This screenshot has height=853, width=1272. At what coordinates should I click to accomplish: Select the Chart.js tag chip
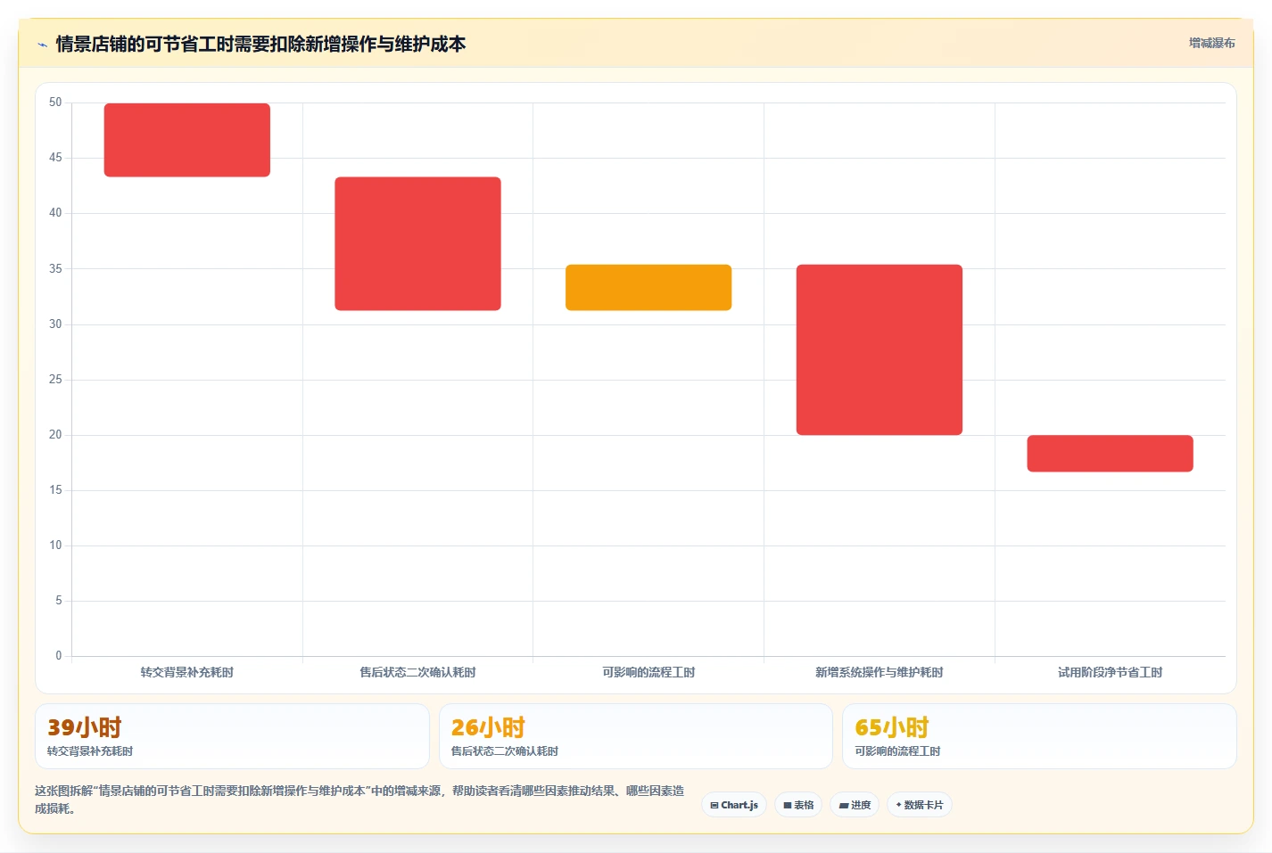tap(734, 805)
